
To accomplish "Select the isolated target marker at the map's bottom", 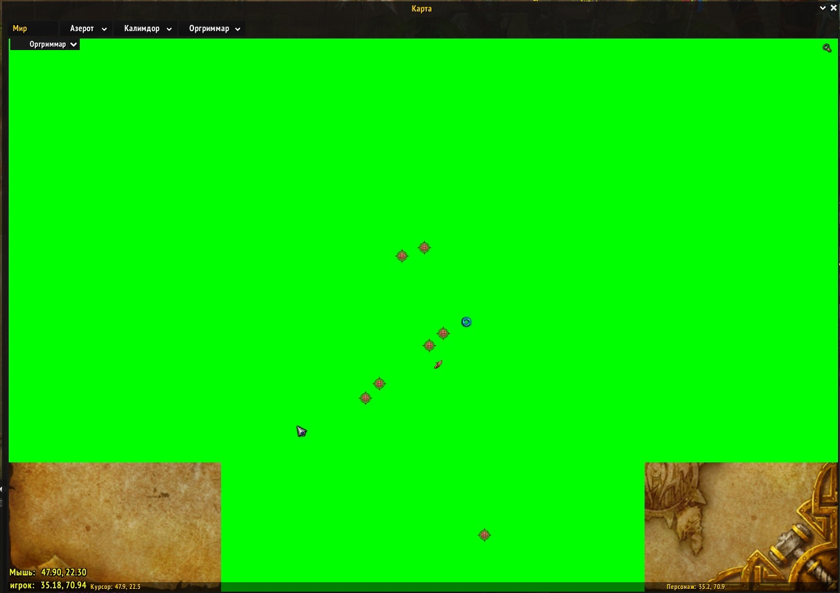I will (x=484, y=535).
